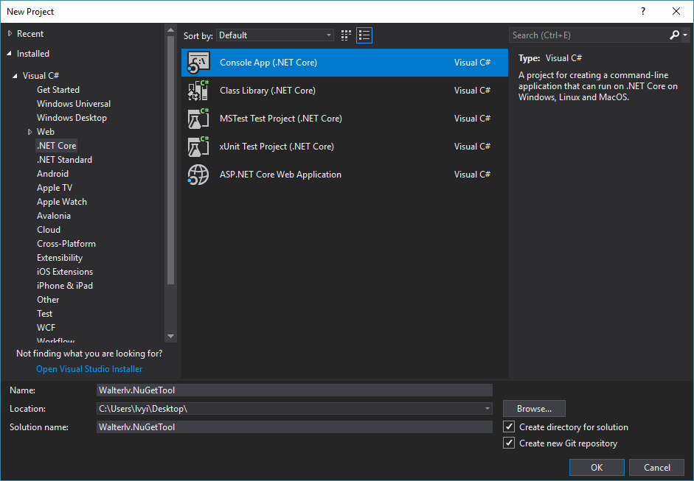The height and width of the screenshot is (481, 694).
Task: Click the Console App (.NET Core) template icon
Action: point(198,63)
